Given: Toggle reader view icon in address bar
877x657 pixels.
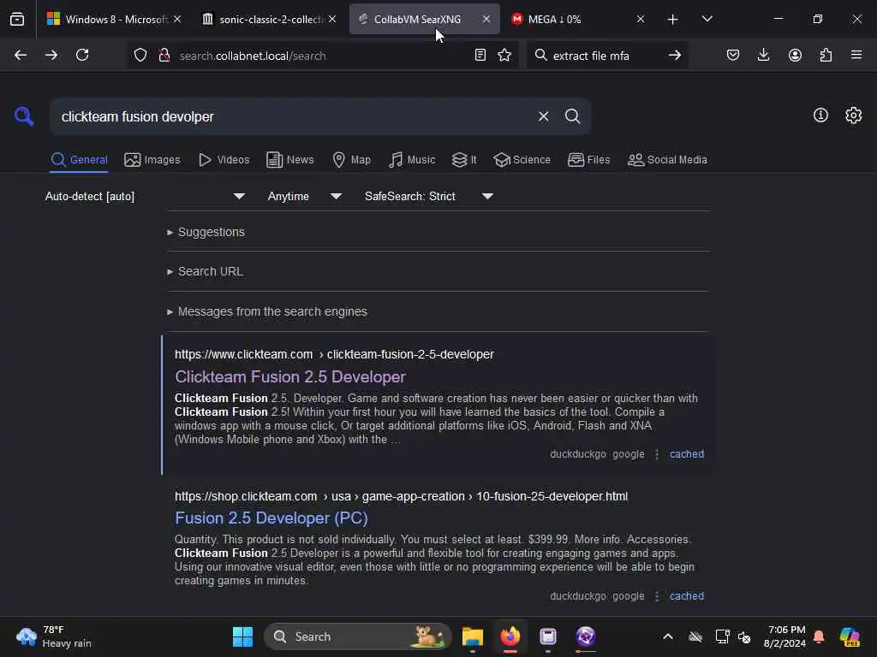Looking at the screenshot, I should click(480, 55).
